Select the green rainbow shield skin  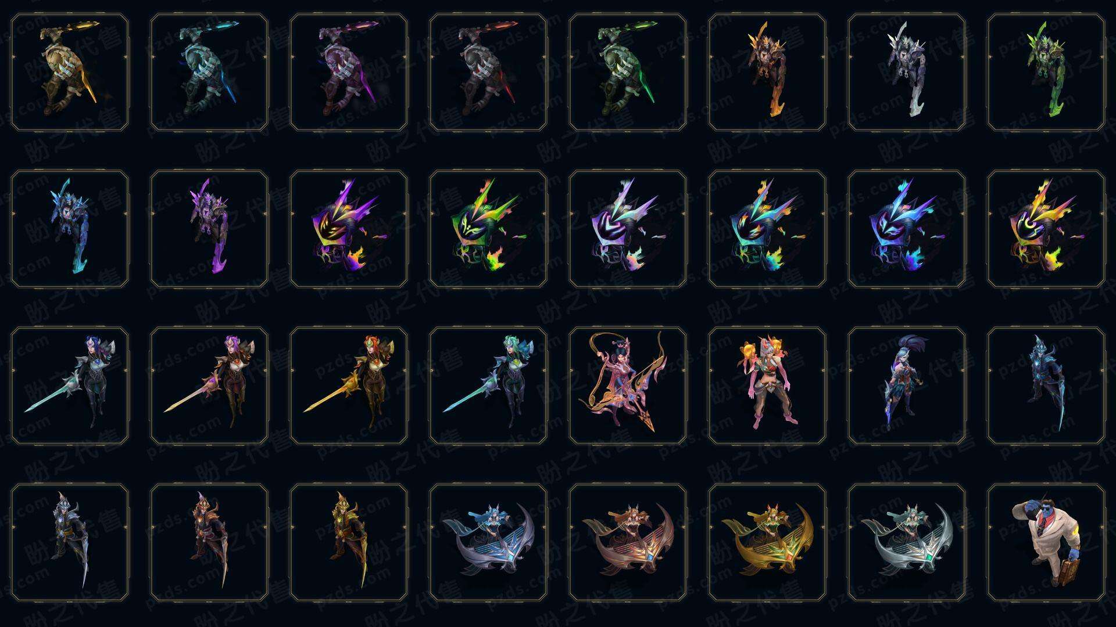(x=488, y=229)
